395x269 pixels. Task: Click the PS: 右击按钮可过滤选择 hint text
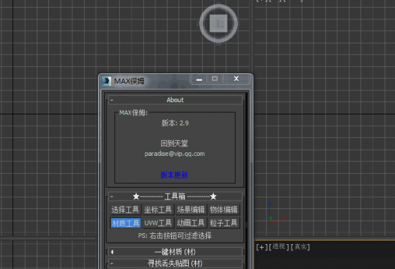(x=175, y=236)
